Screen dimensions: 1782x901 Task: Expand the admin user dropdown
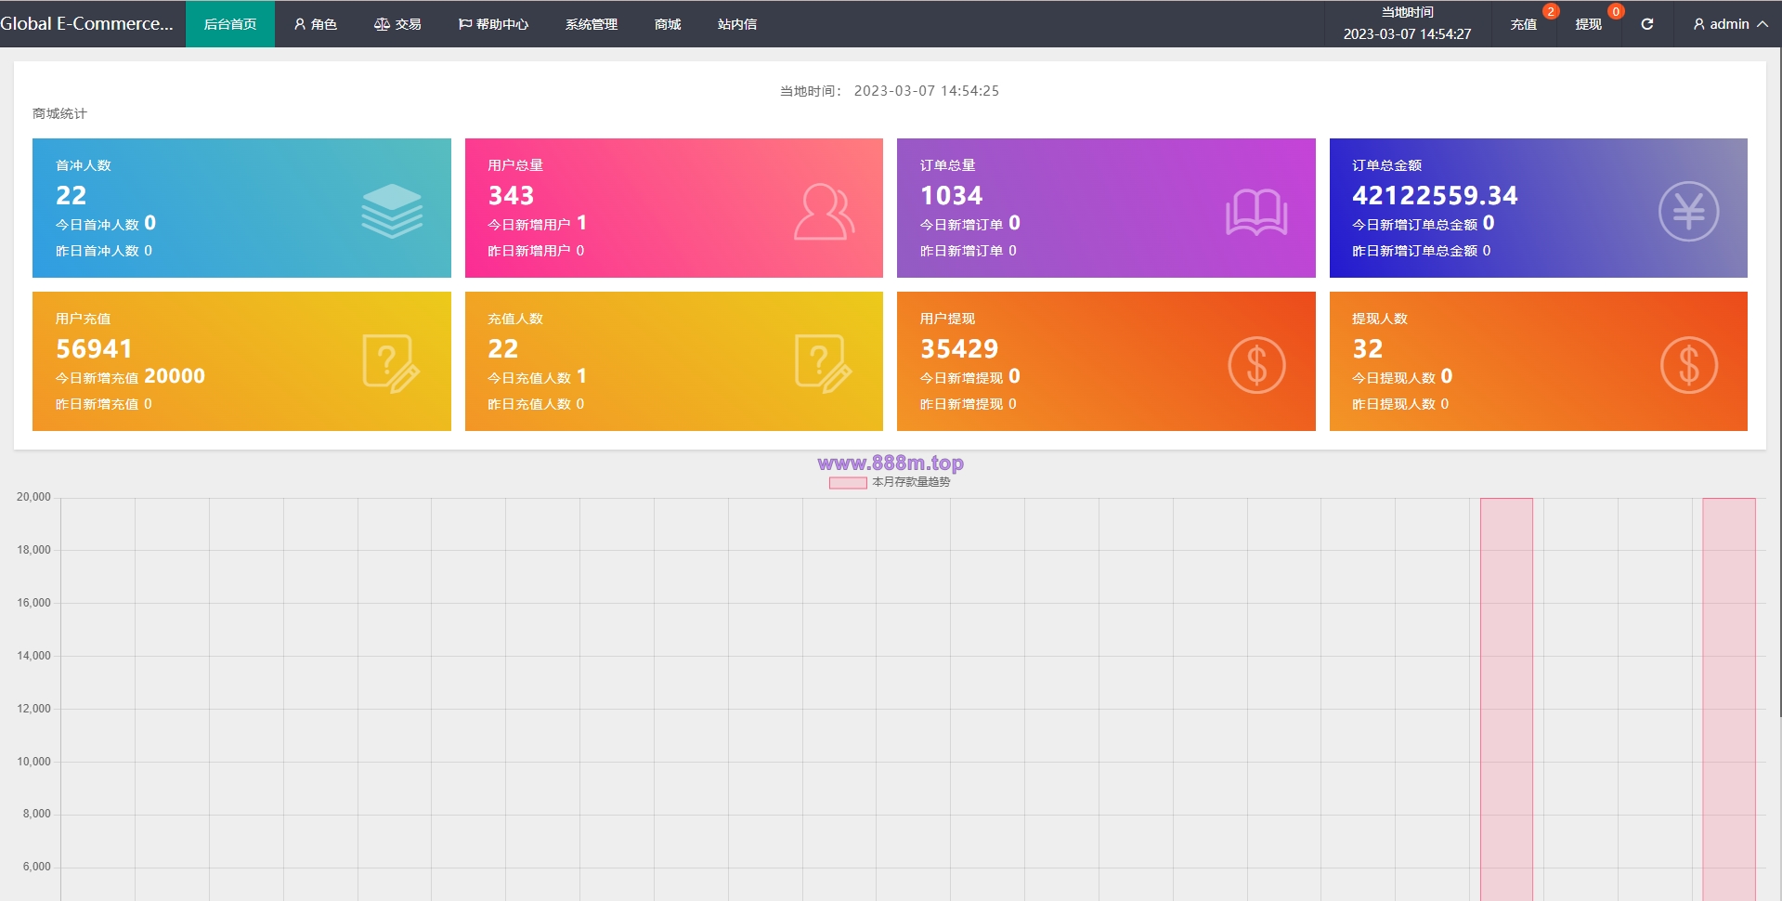(x=1730, y=24)
